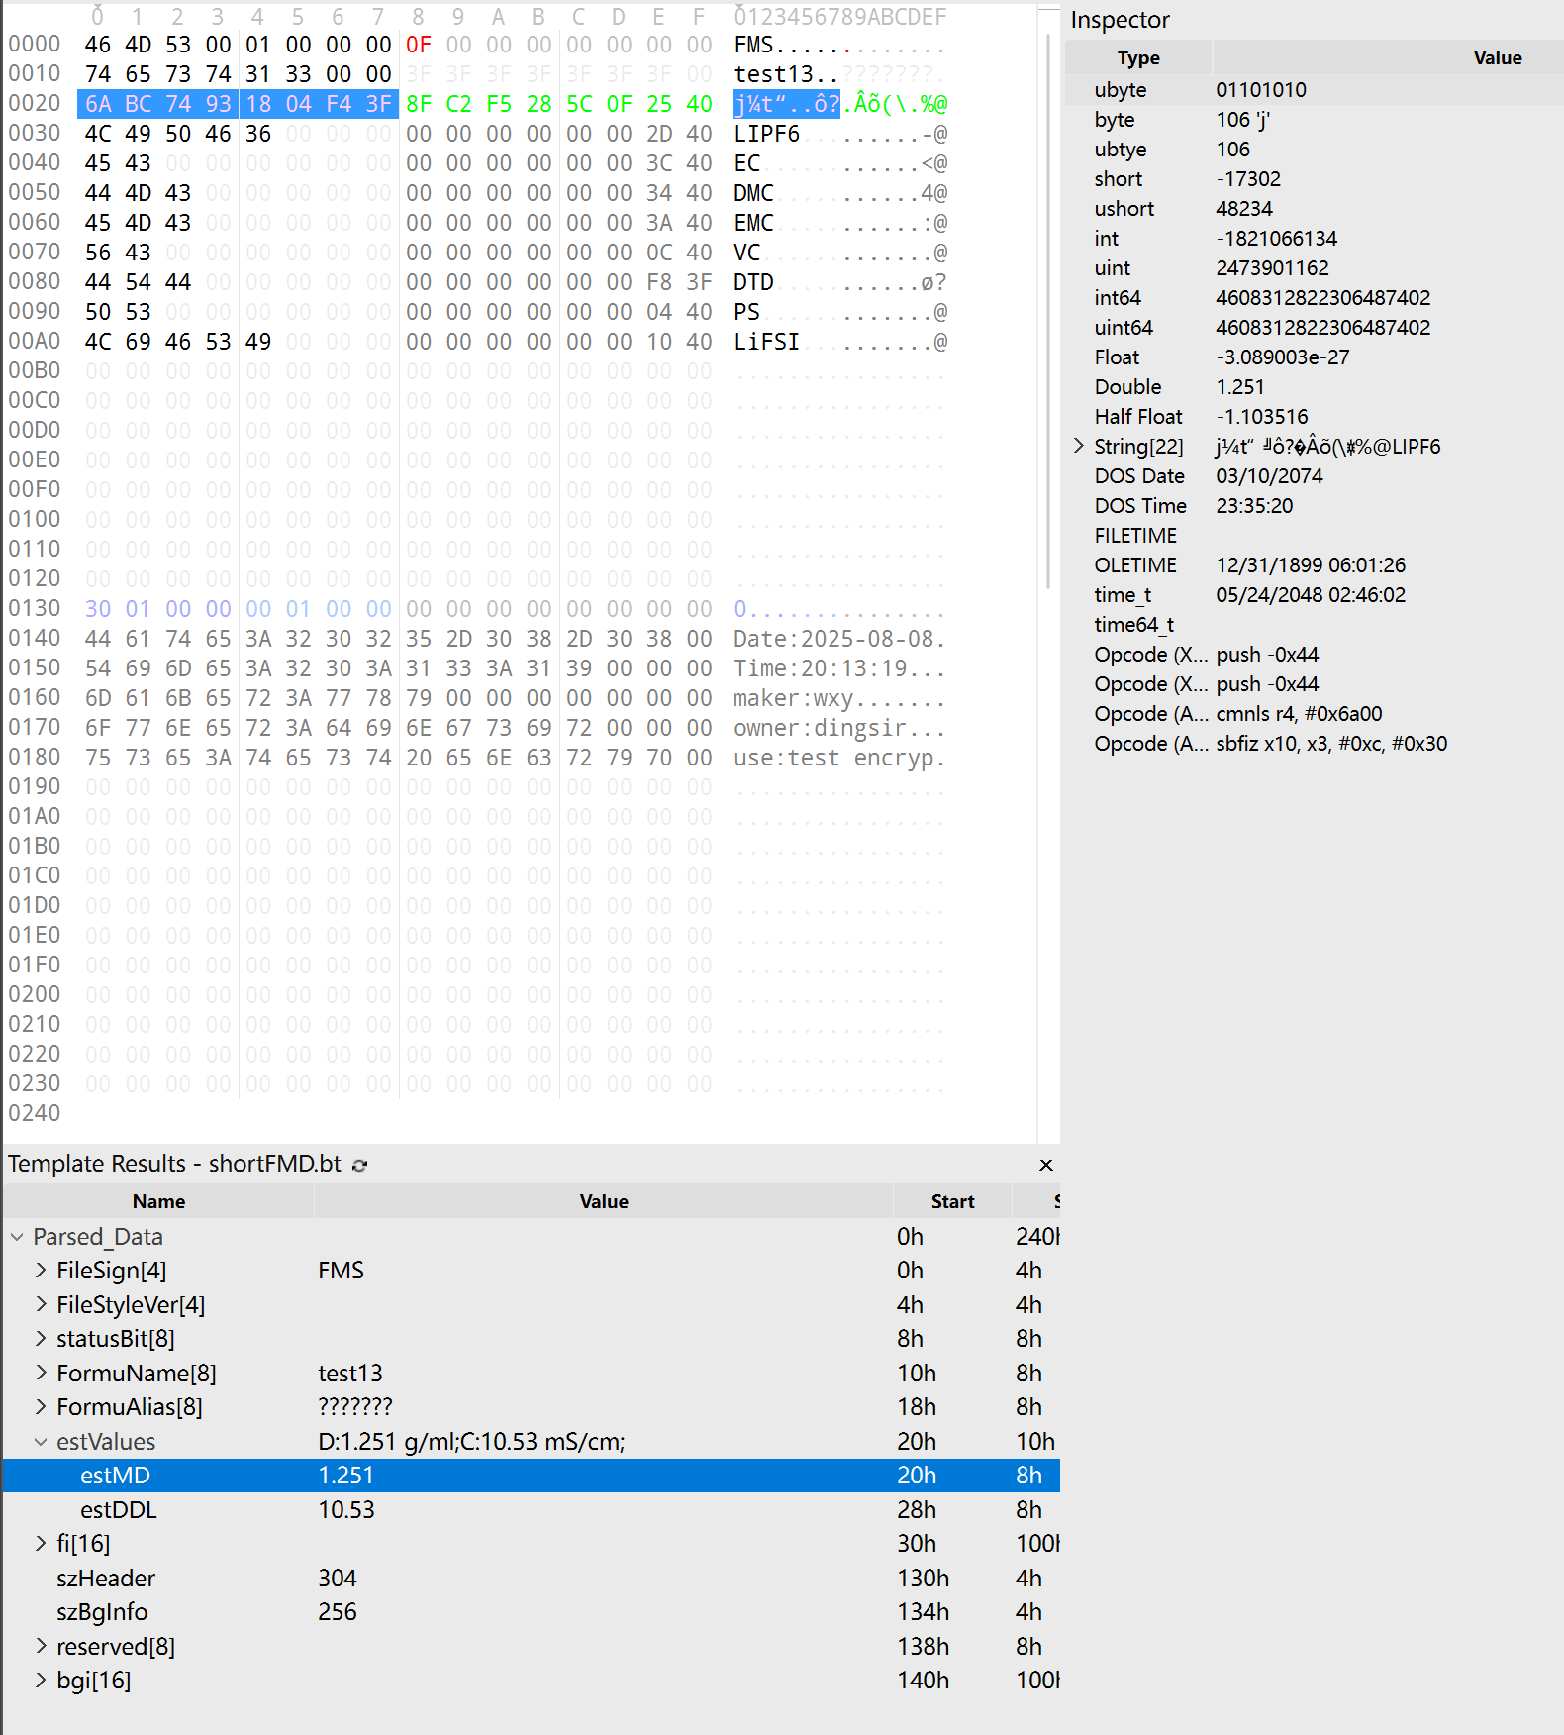Collapse the Parsed_Data tree node
This screenshot has height=1735, width=1564.
tap(17, 1237)
